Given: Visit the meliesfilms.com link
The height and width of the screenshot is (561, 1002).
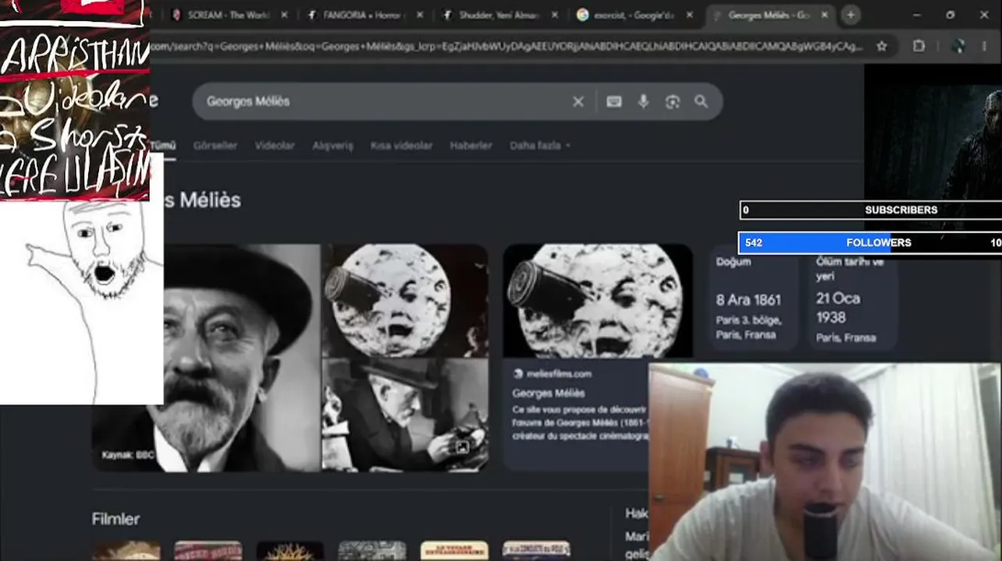Looking at the screenshot, I should pyautogui.click(x=558, y=374).
